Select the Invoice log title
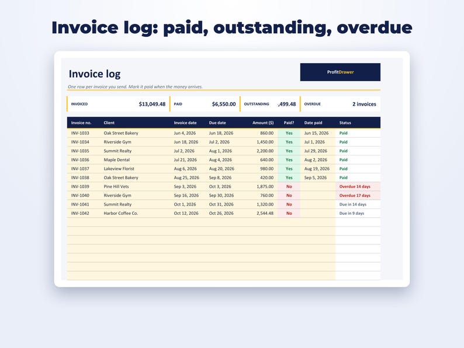This screenshot has height=348, width=464. coord(95,74)
